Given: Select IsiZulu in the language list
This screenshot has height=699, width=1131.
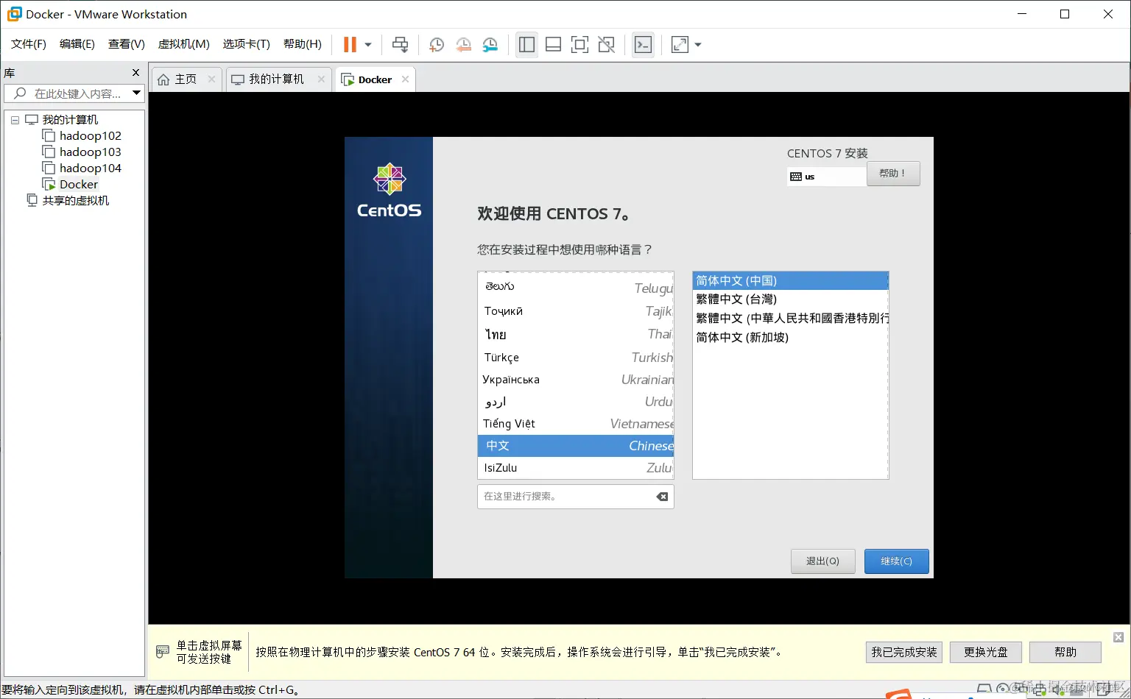Looking at the screenshot, I should pyautogui.click(x=576, y=468).
